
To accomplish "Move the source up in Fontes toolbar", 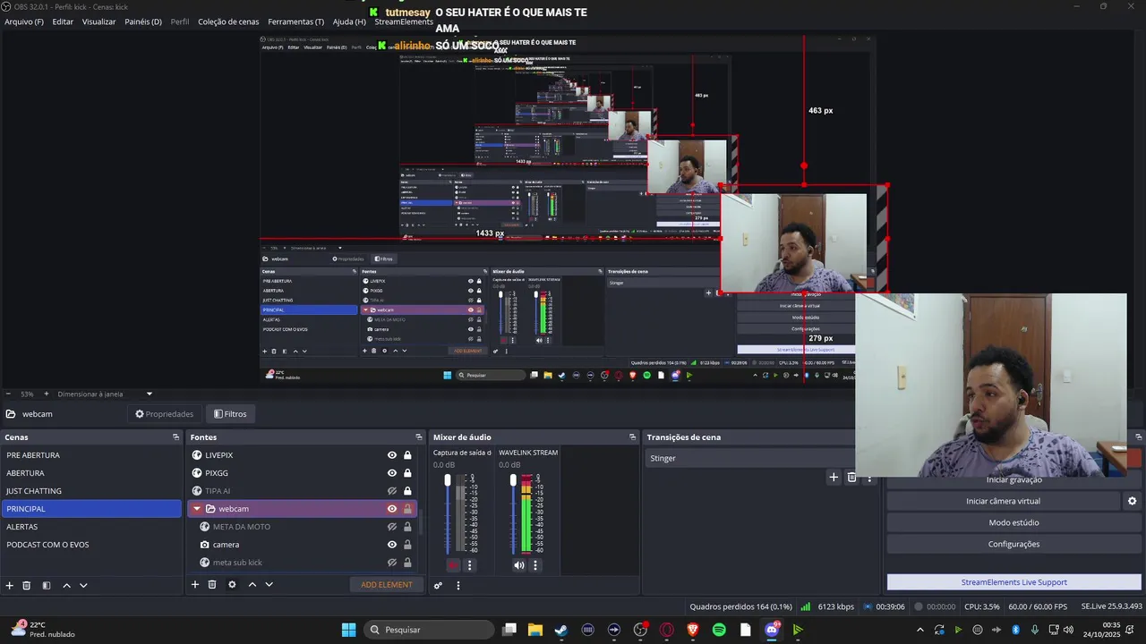I will pos(252,584).
